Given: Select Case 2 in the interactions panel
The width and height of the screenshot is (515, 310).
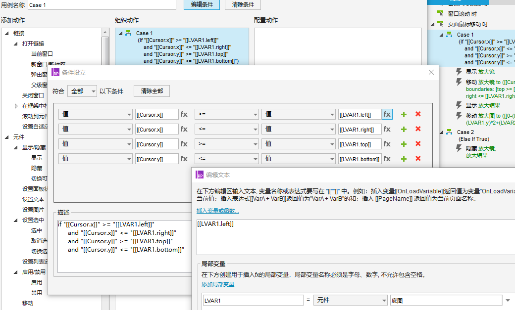Looking at the screenshot, I should (x=465, y=132).
